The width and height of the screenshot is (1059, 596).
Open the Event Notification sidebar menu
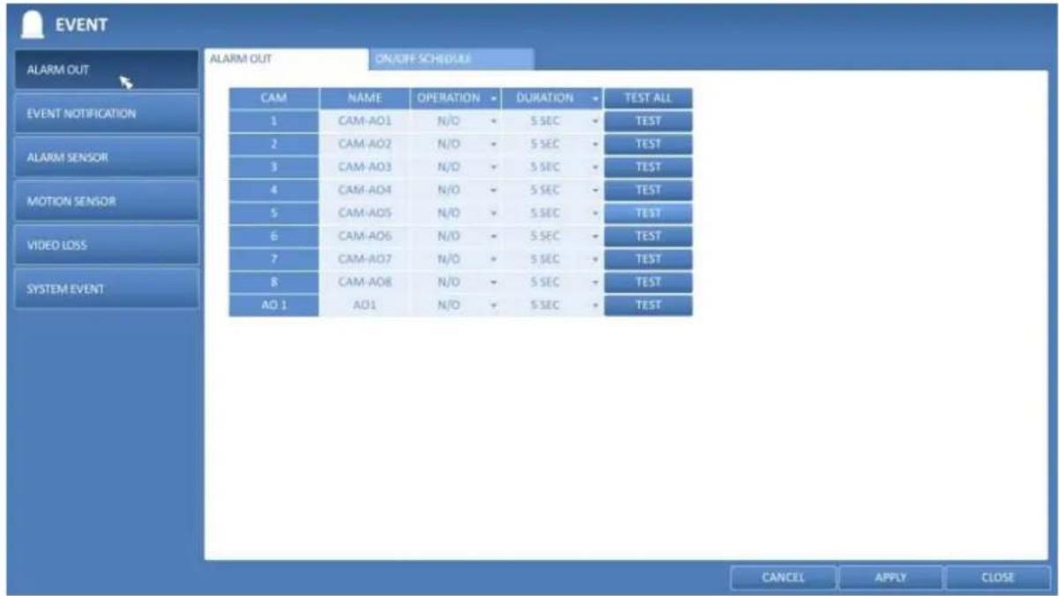coord(107,114)
